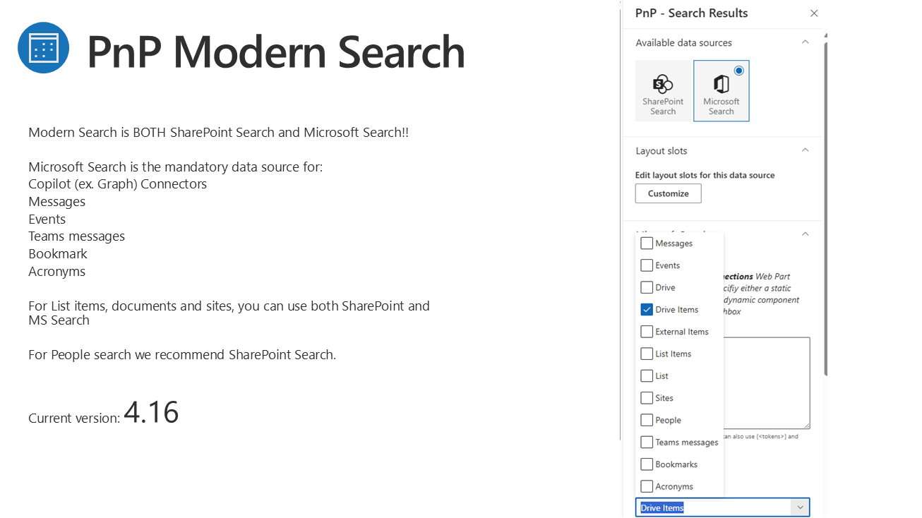
Task: Enable the External Items option
Action: coord(647,332)
